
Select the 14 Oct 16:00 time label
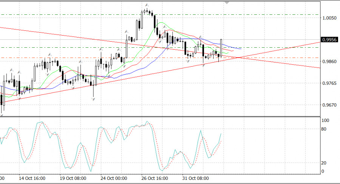pos(32,178)
